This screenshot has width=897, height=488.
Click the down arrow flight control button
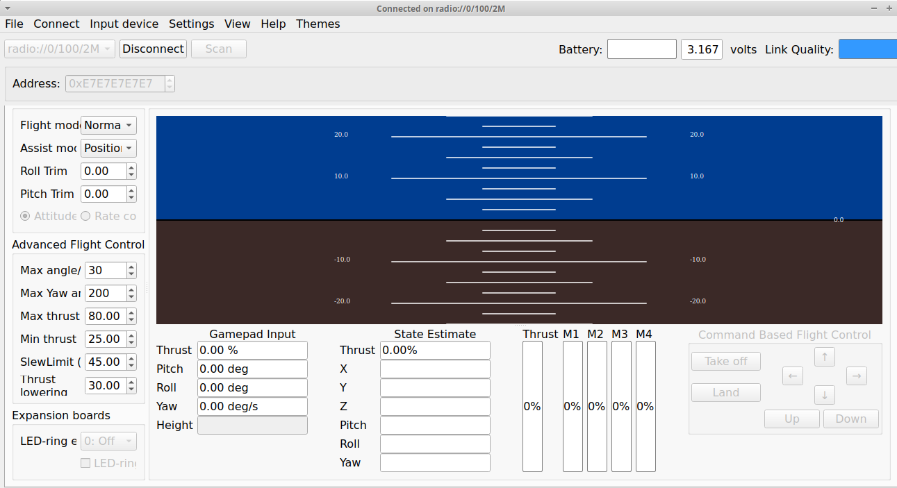point(824,396)
